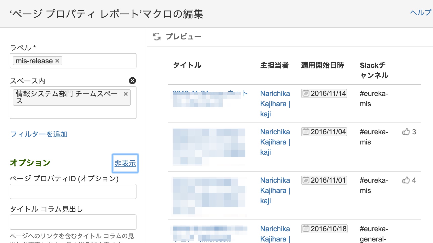Select author link Narichika Kajihara | kaji
Screen dimensions: 433x243
[275, 103]
